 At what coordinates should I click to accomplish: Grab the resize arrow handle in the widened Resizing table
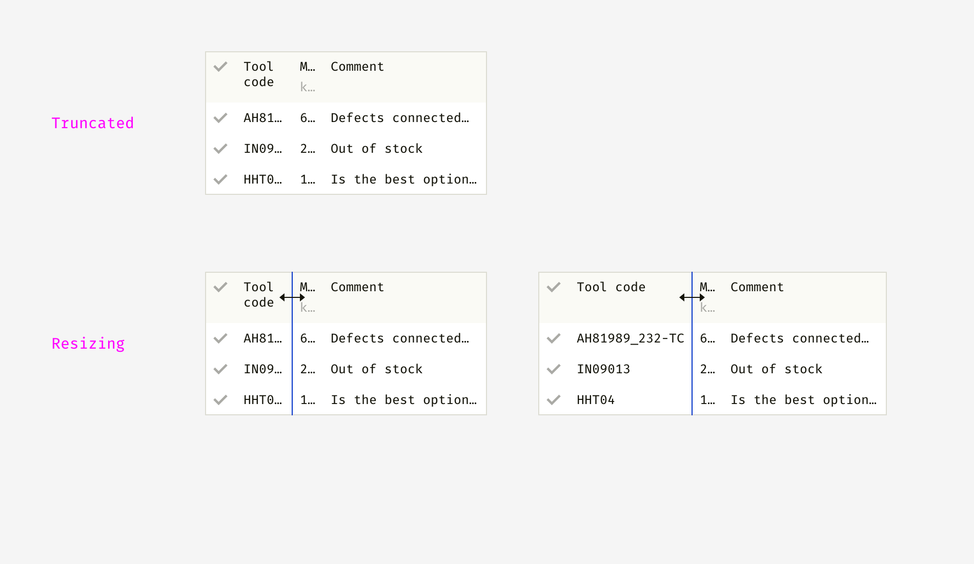[x=692, y=297]
